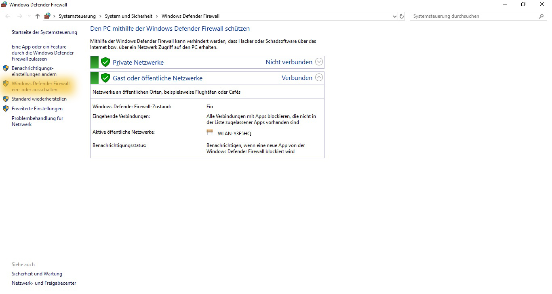Click the Eingehende Verbindungen label
The width and height of the screenshot is (552, 294).
pos(121,116)
